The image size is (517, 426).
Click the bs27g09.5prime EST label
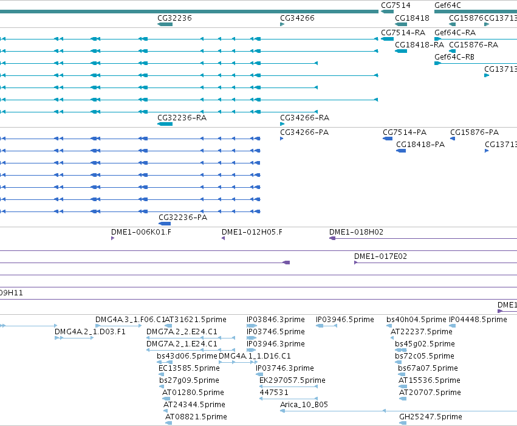click(x=190, y=380)
